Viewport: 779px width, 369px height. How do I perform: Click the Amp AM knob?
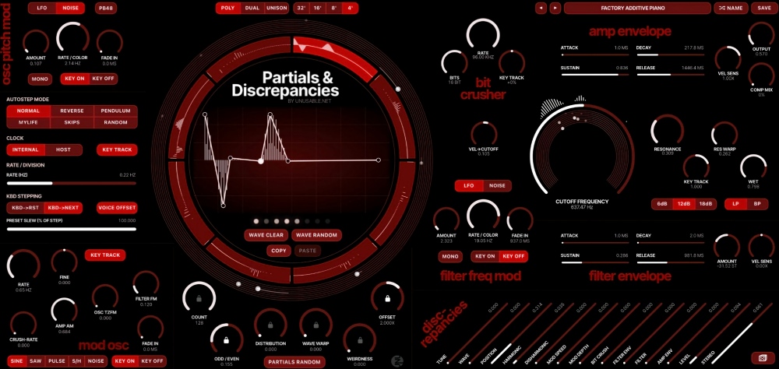64,311
